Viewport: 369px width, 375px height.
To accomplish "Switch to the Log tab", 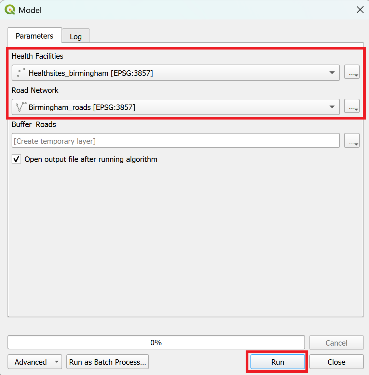I will click(76, 37).
